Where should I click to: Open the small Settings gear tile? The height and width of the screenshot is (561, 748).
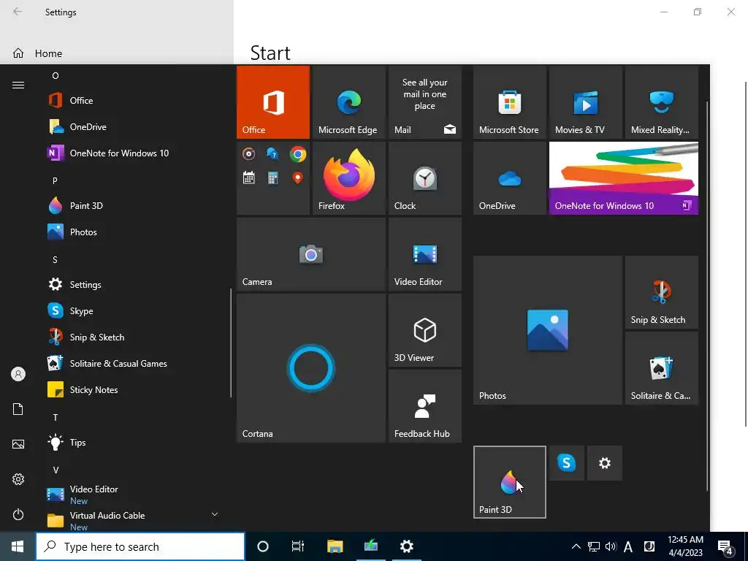(x=604, y=462)
